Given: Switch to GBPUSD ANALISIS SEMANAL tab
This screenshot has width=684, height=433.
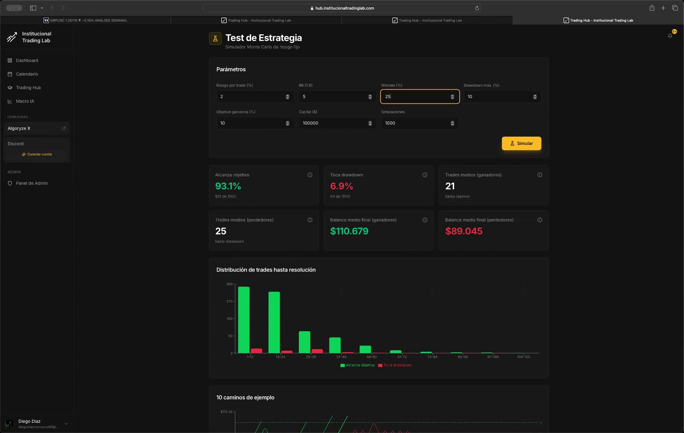Looking at the screenshot, I should [x=85, y=20].
